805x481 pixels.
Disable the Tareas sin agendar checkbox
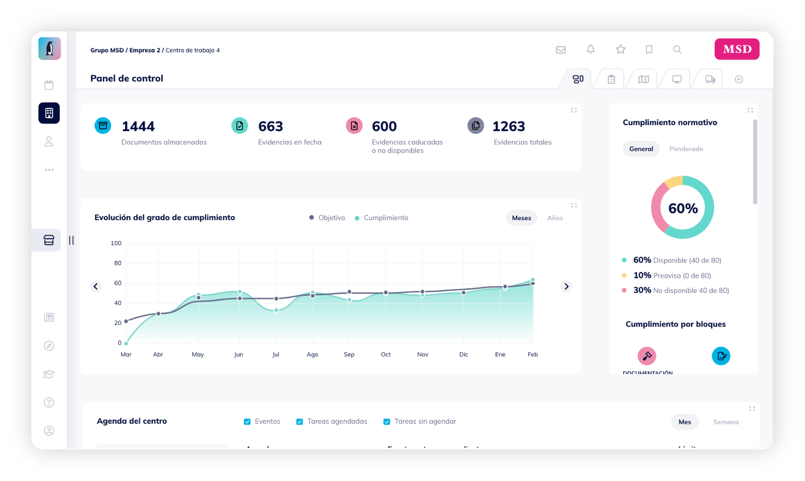(x=387, y=422)
